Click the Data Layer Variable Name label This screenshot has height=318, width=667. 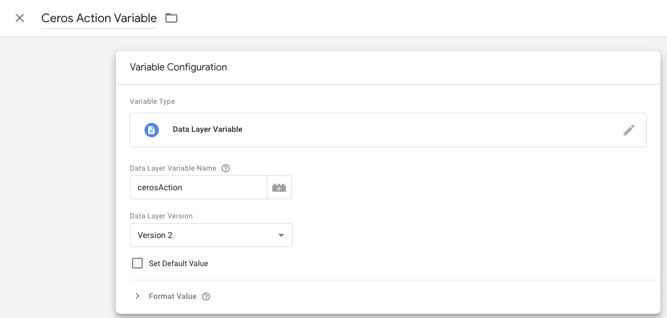coord(173,169)
